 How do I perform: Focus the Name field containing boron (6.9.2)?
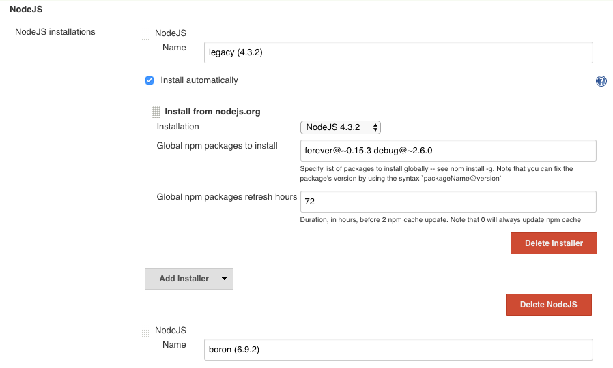[398, 350]
